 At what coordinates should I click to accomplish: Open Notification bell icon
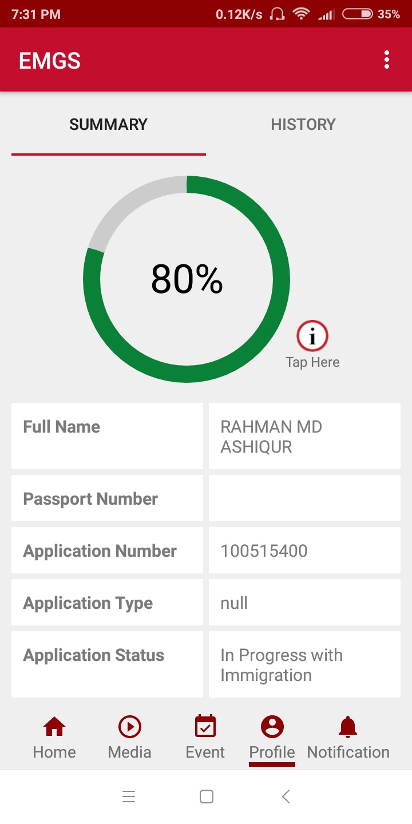[348, 727]
